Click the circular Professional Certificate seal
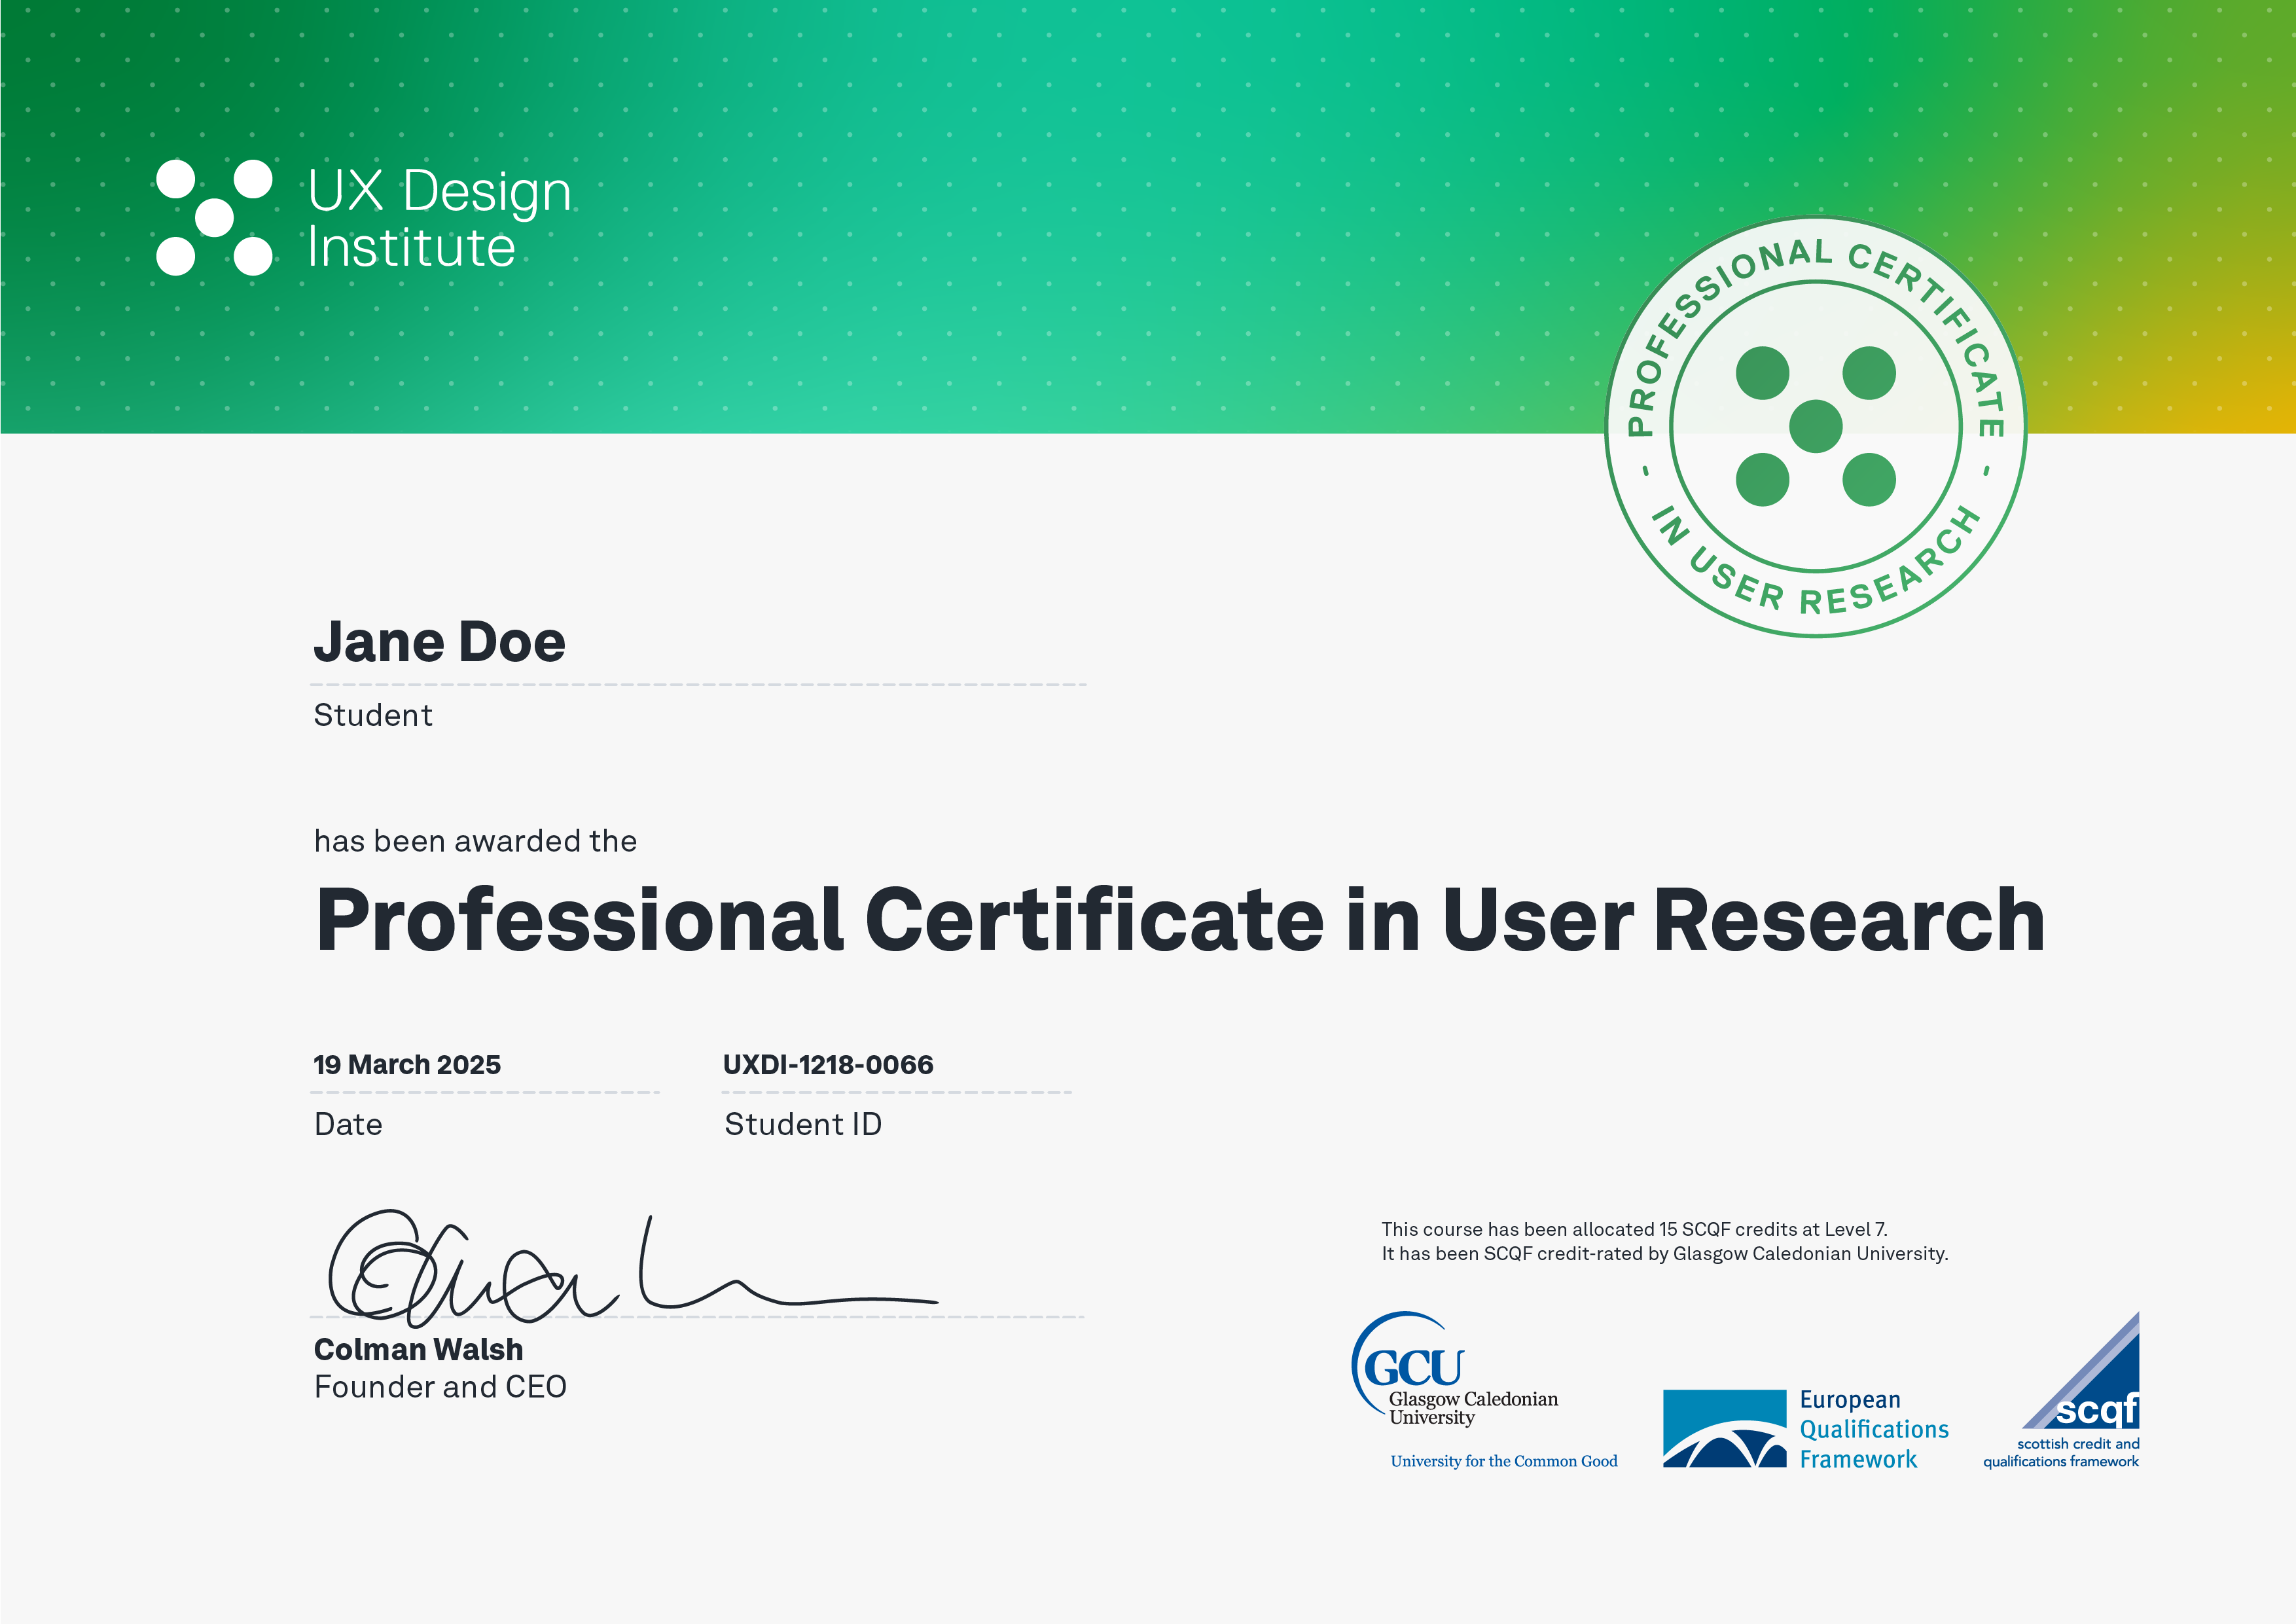Viewport: 2296px width, 1624px height. (1815, 427)
